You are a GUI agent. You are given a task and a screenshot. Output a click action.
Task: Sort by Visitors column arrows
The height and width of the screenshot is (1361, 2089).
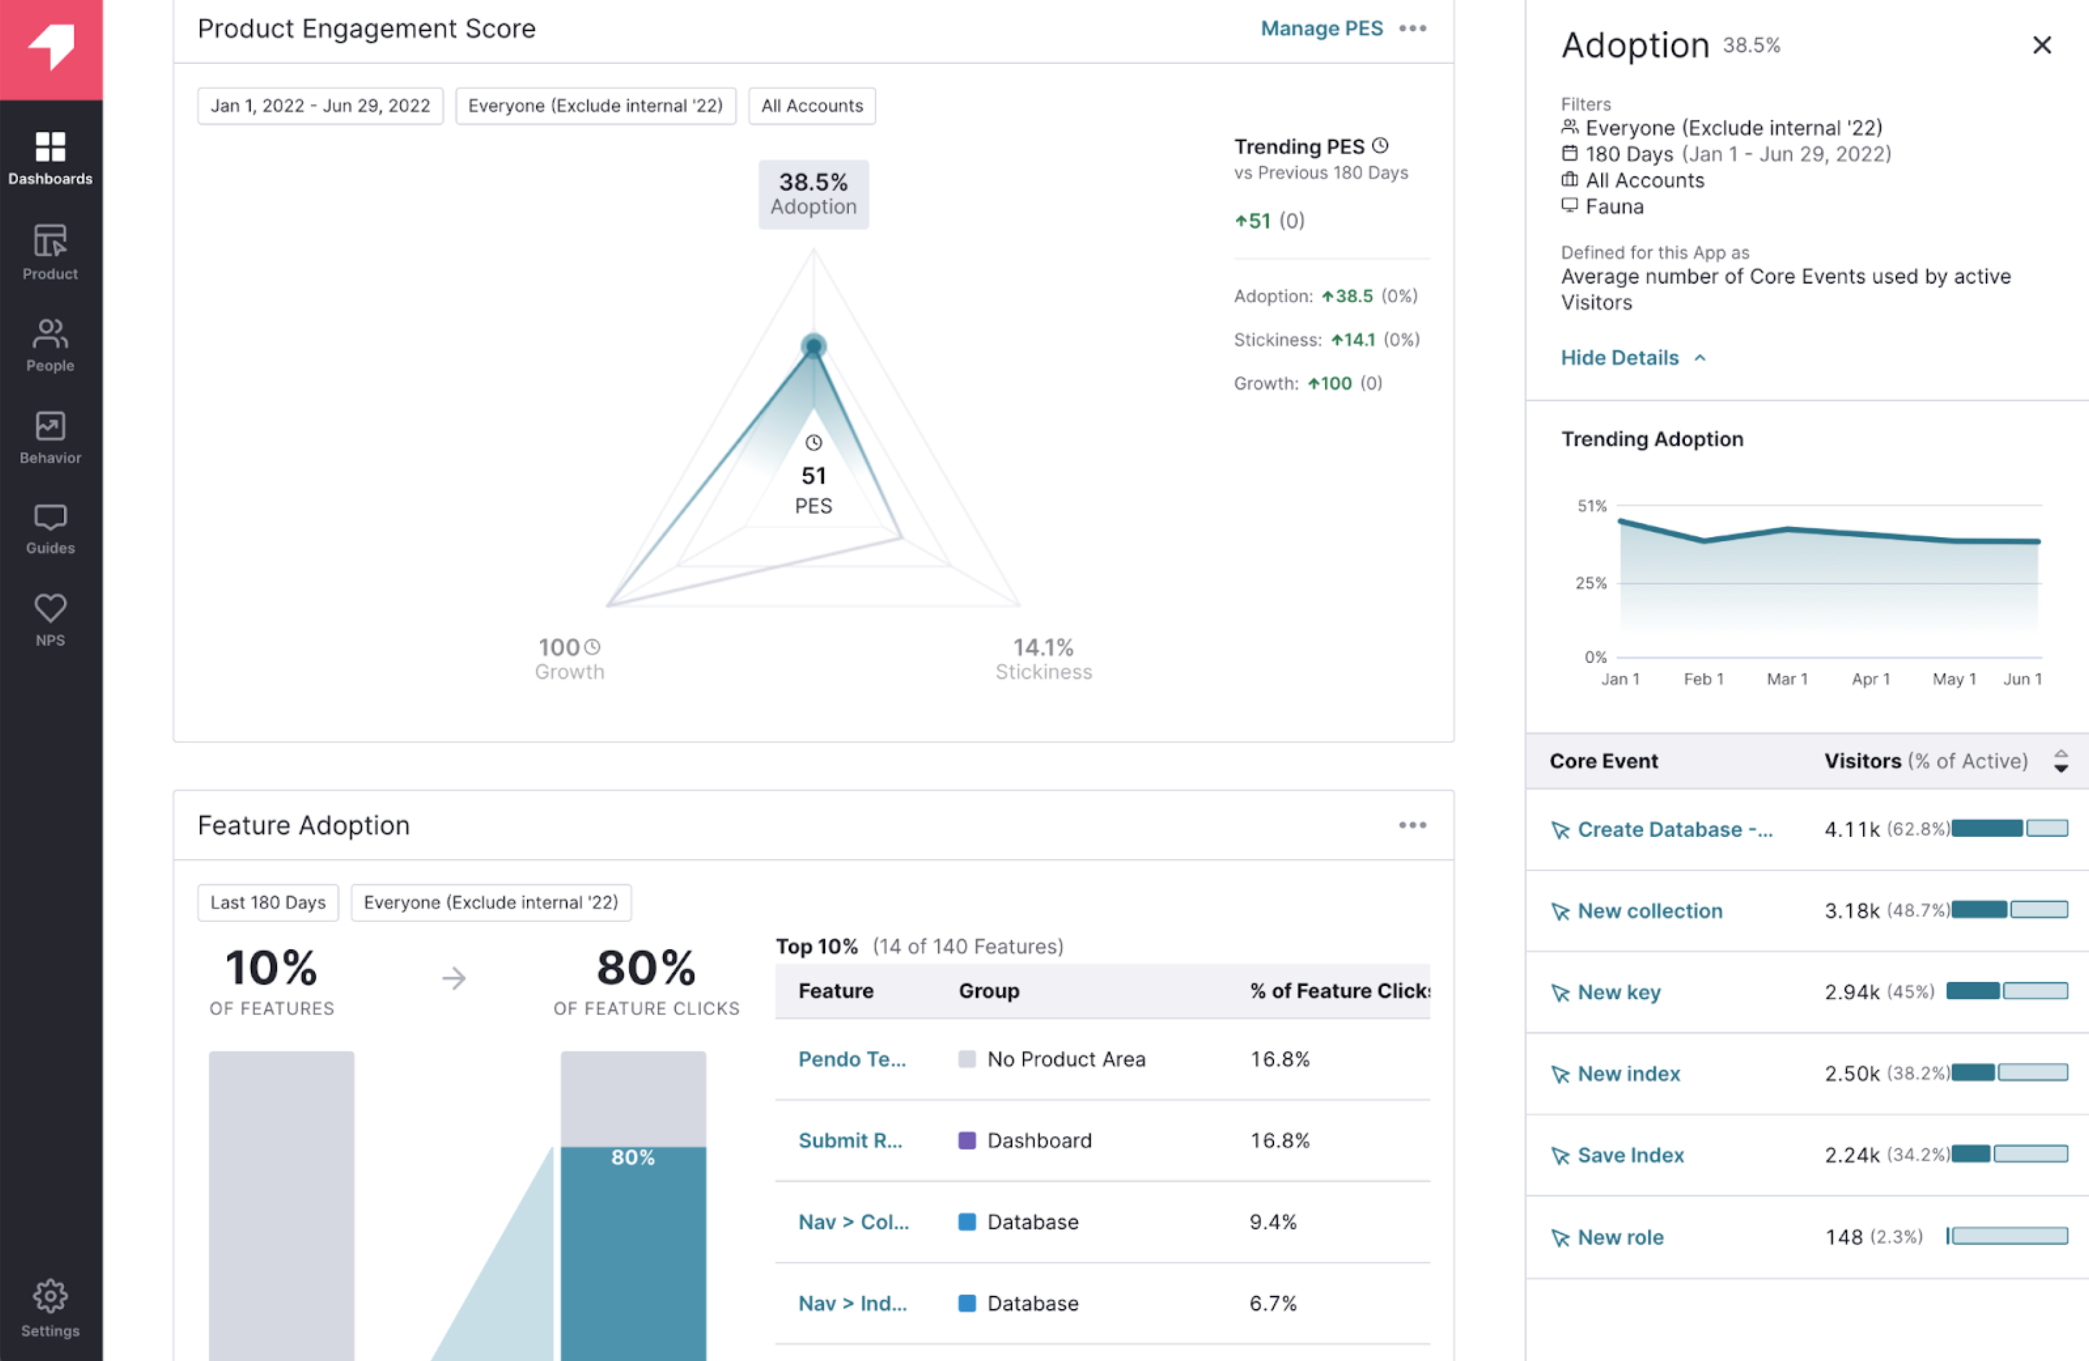(x=2060, y=761)
